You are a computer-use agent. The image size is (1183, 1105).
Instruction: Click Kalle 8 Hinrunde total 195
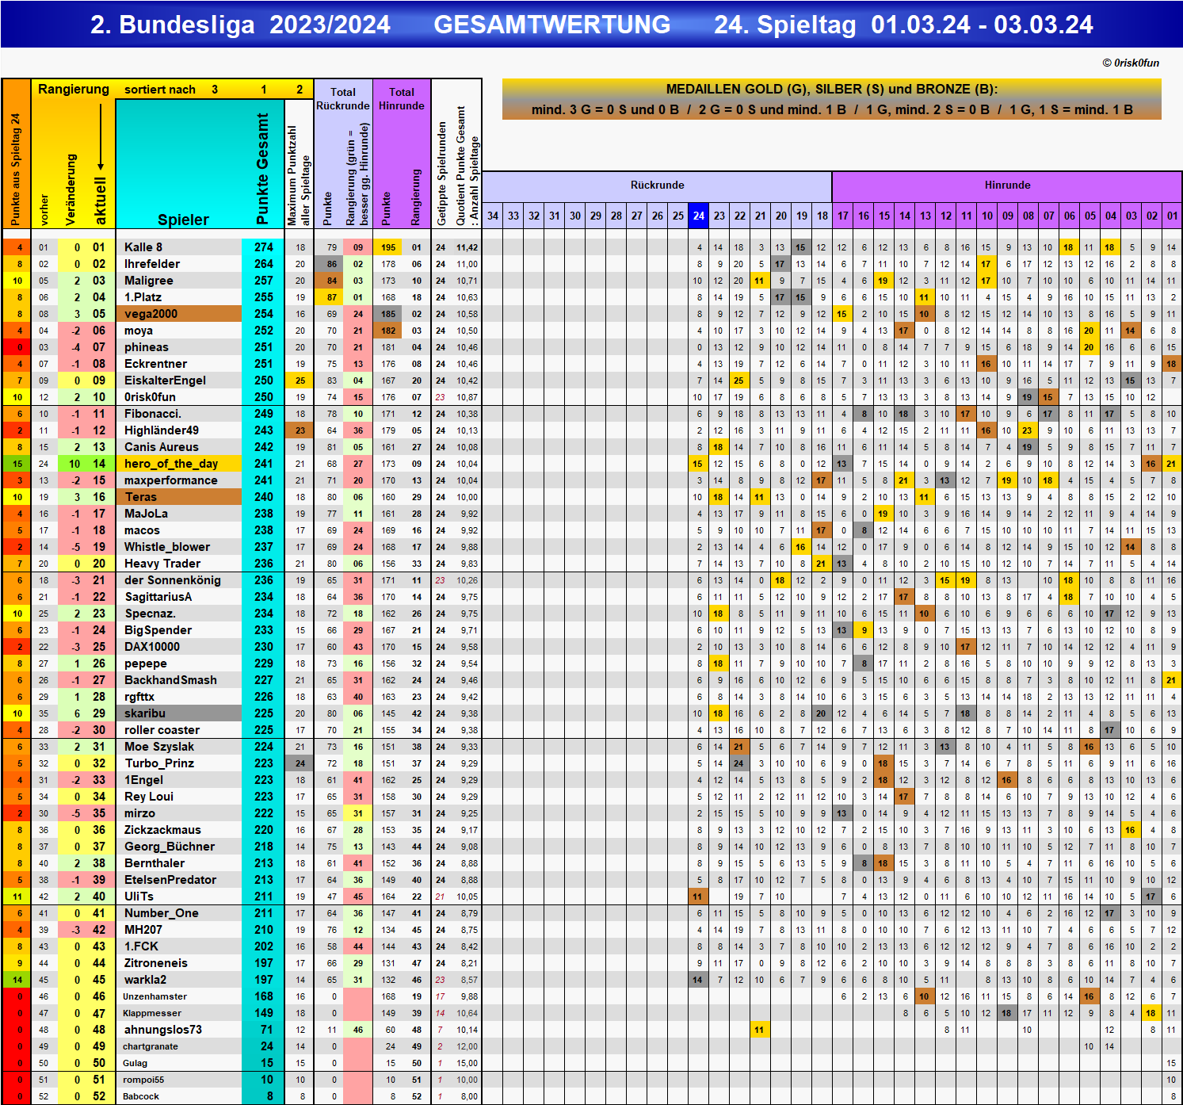coord(388,247)
